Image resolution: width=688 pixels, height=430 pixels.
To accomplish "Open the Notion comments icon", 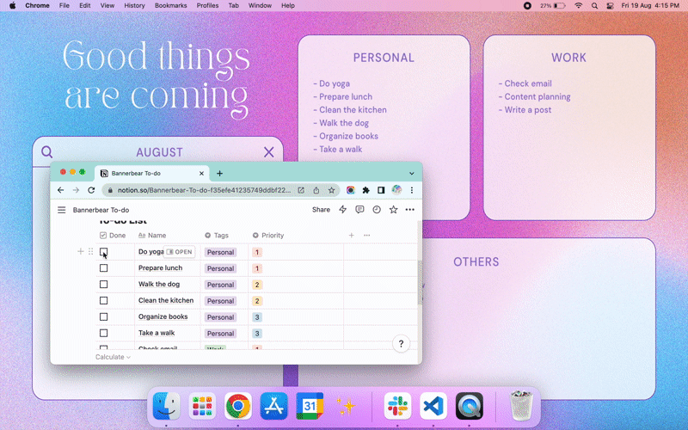I will point(359,210).
